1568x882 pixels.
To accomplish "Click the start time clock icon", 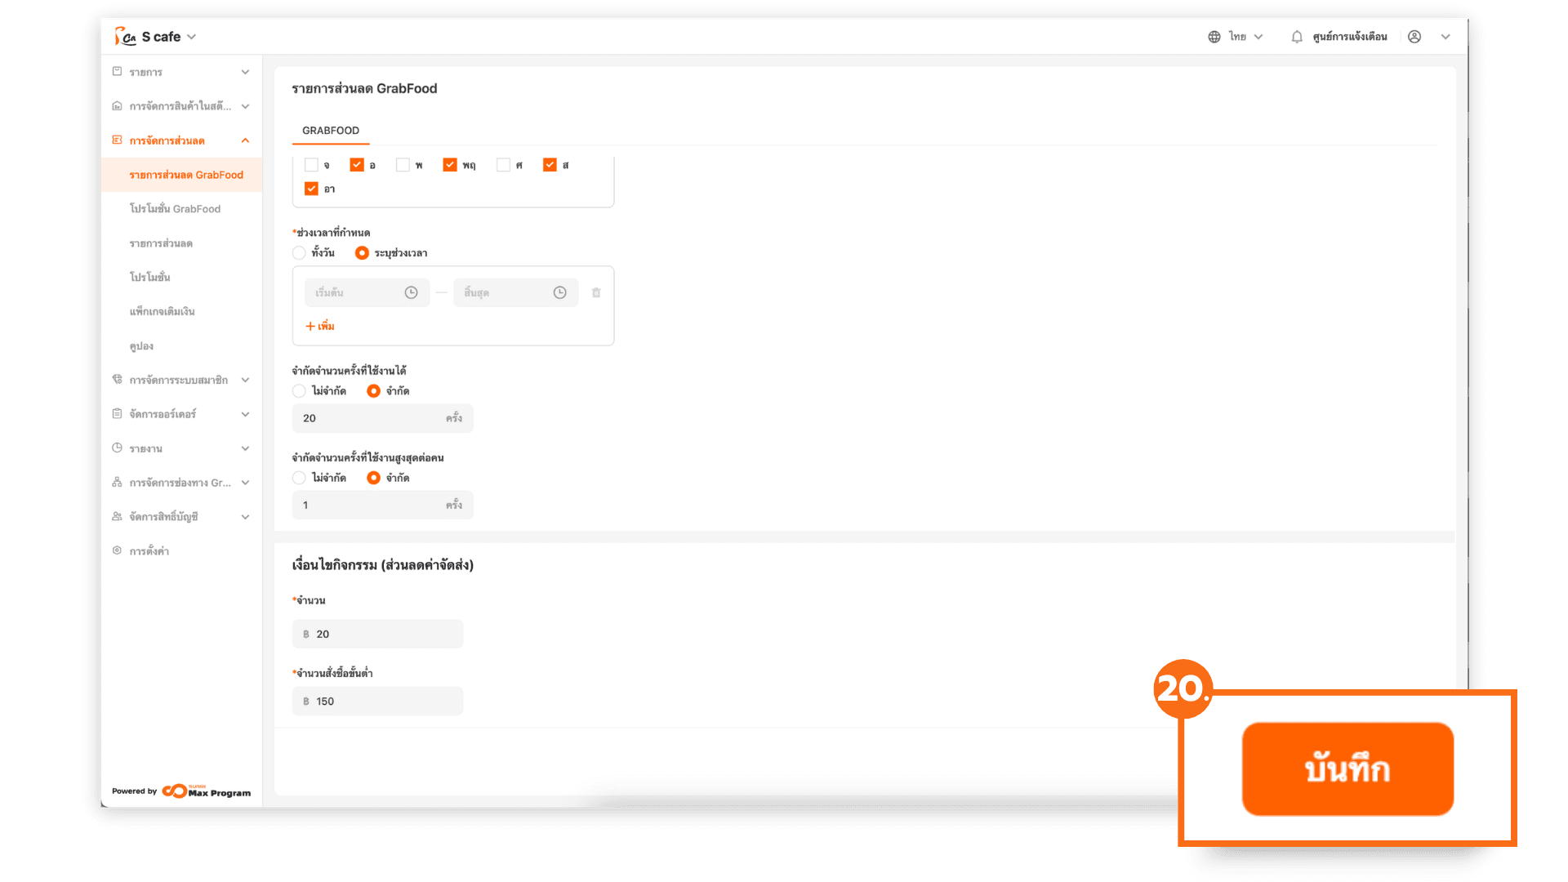I will [412, 292].
